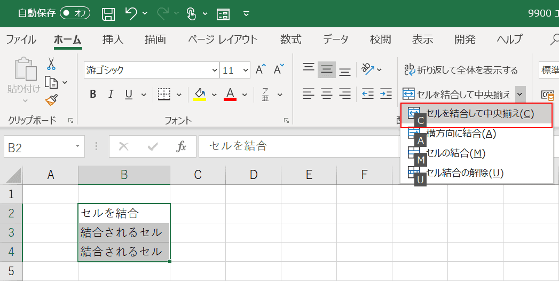Click the Name Box showing B2
Image resolution: width=559 pixels, height=281 pixels.
click(x=44, y=146)
